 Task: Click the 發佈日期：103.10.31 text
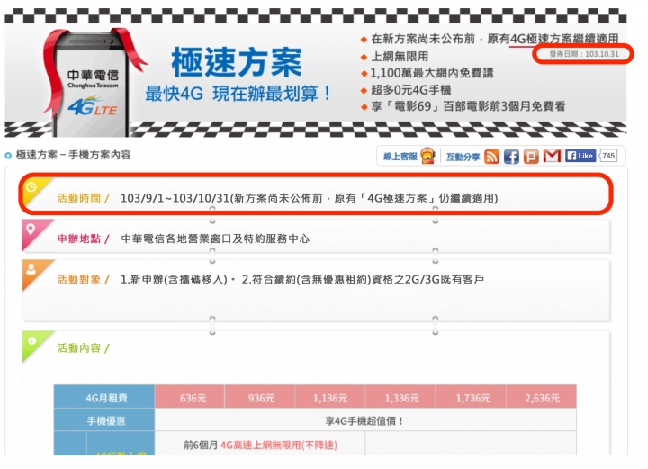tap(584, 54)
